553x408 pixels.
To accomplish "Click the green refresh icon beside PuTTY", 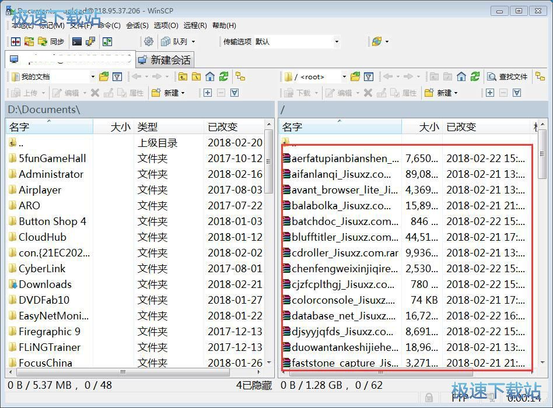I will pos(107,41).
